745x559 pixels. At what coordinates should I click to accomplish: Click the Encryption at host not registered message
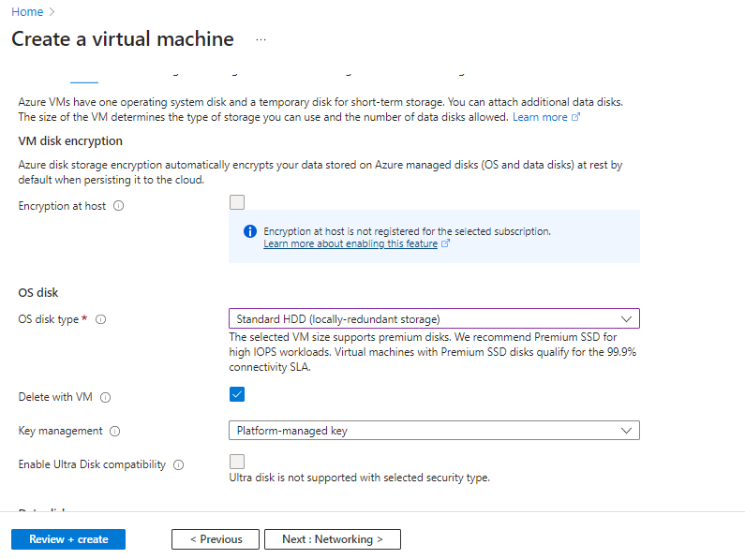coord(408,231)
